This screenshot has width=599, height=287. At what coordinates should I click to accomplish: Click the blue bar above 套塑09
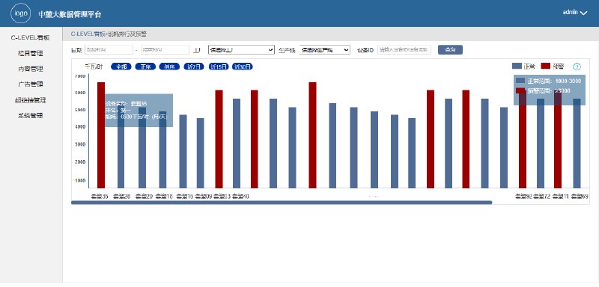click(201, 152)
